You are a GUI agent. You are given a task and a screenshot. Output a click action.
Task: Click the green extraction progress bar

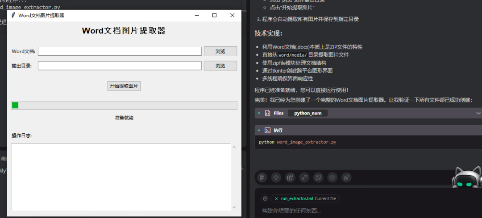pyautogui.click(x=124, y=105)
